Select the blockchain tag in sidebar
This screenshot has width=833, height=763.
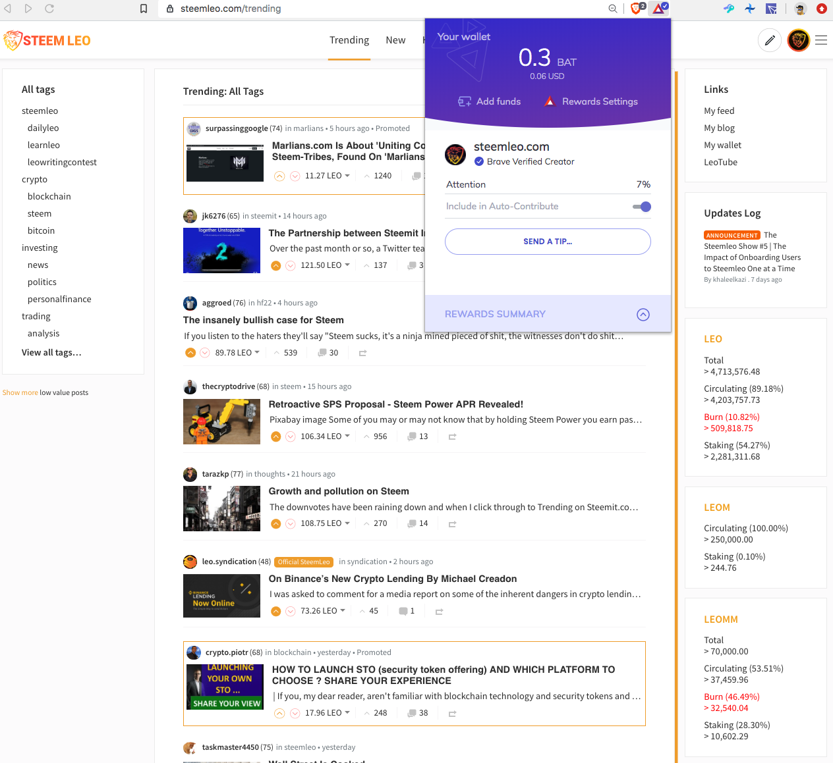coord(49,196)
